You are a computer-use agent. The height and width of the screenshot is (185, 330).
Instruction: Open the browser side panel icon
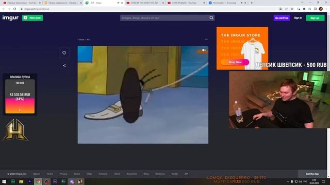pos(315,9)
